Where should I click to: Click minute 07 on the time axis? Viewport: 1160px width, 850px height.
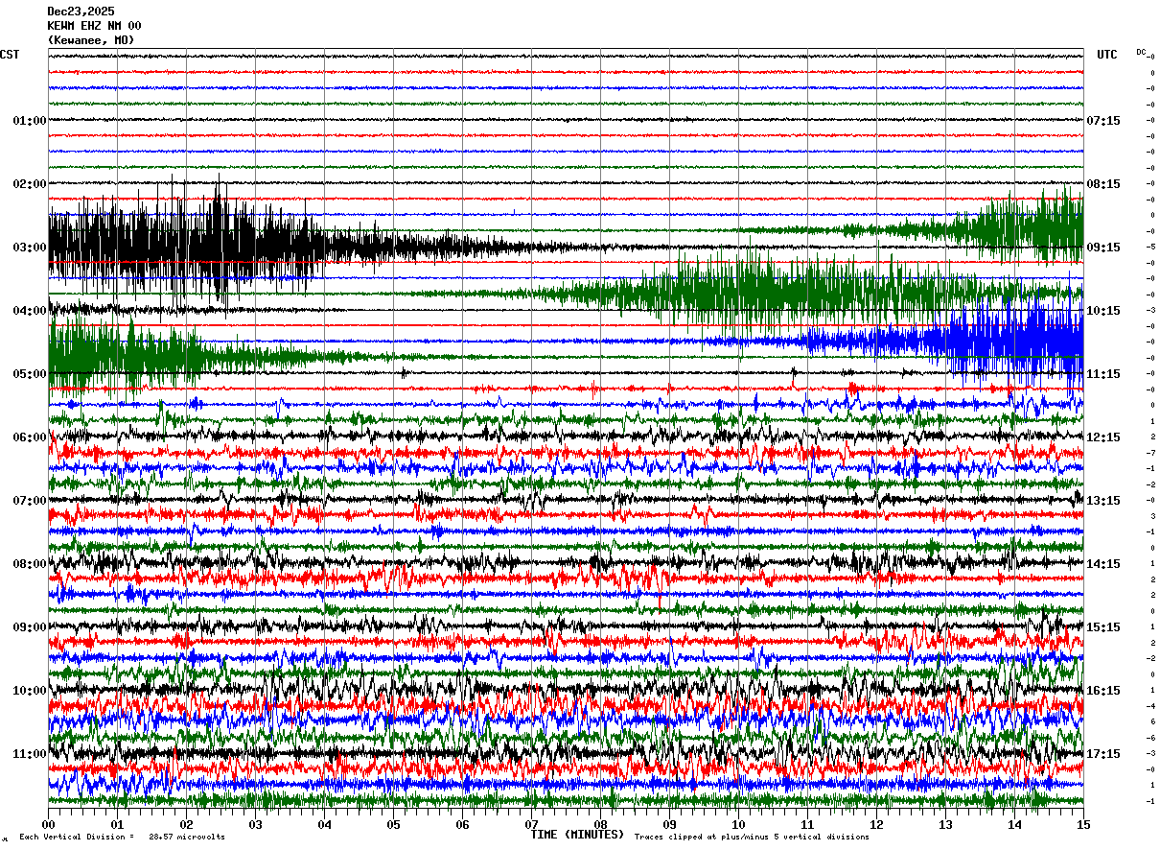pos(531,824)
